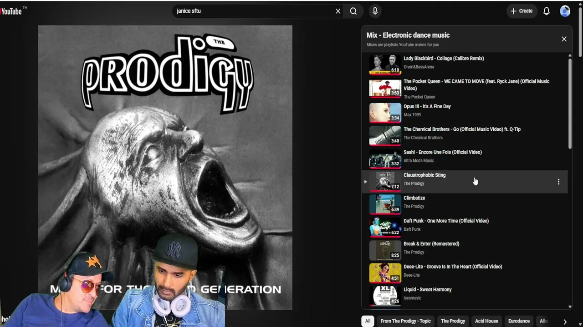Screen dimensions: 583x327
Task: Open the account avatar menu
Action: point(565,11)
